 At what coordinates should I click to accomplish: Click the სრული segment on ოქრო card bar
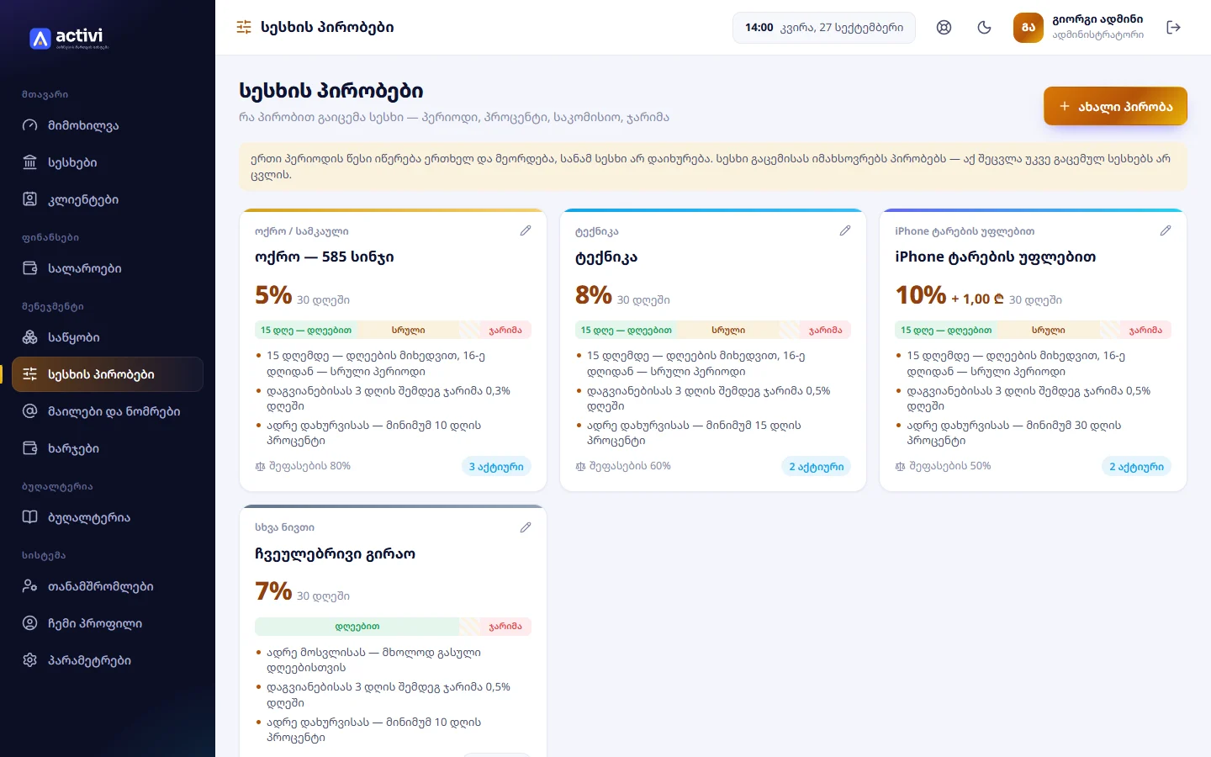408,330
